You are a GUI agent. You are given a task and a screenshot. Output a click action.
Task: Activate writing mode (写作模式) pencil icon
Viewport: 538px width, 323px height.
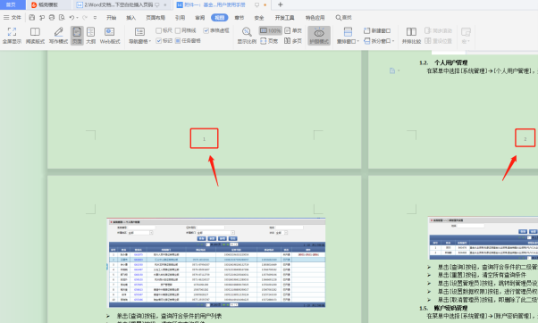click(58, 36)
